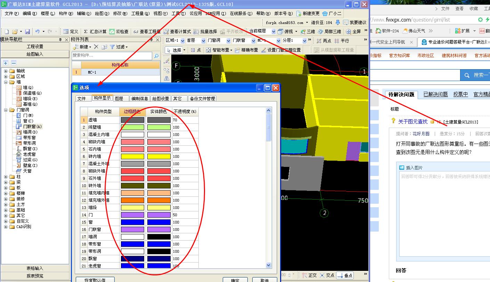This screenshot has height=282, width=490.
Task: Click 砖内墙 solid color swatch
Action: [x=159, y=156]
